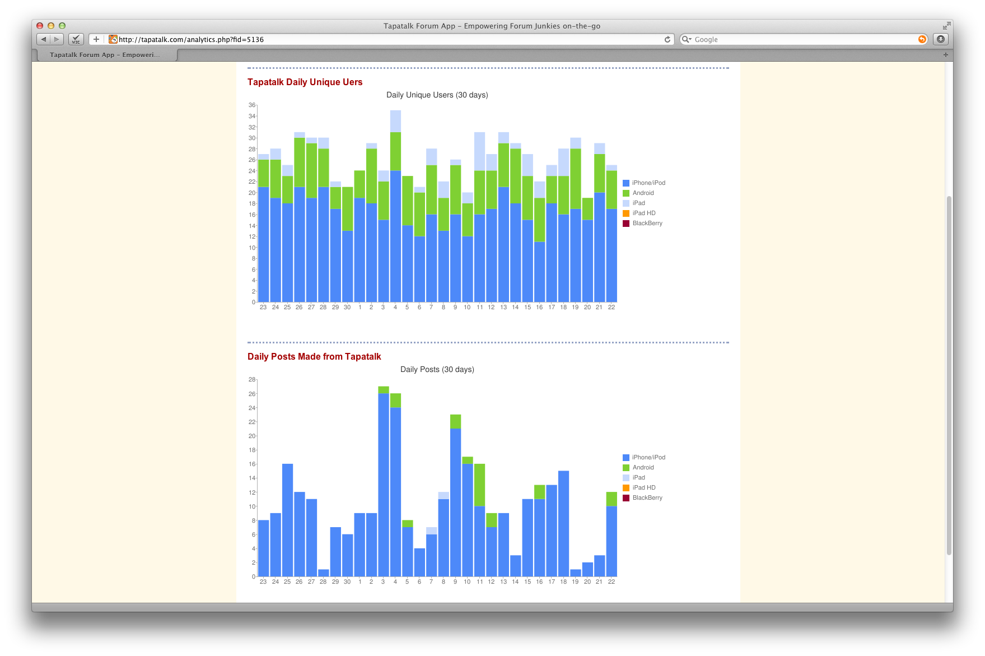The image size is (985, 656).
Task: Go forward to the next page
Action: tap(57, 39)
